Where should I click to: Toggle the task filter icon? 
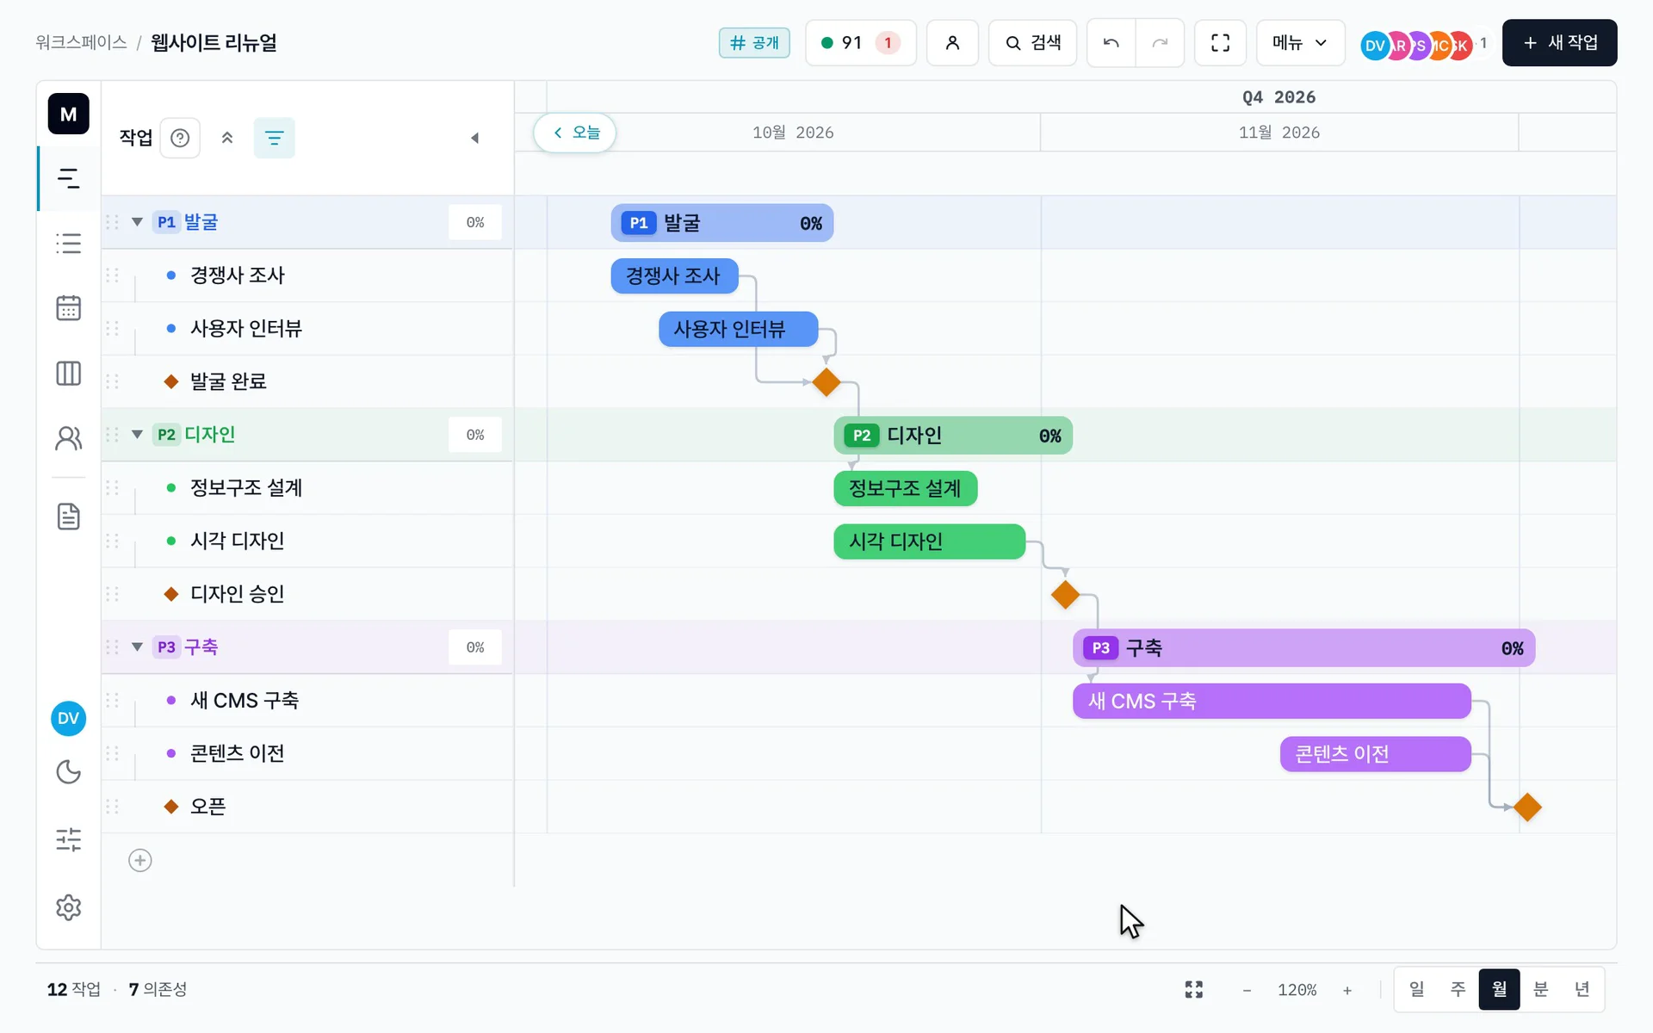[274, 138]
